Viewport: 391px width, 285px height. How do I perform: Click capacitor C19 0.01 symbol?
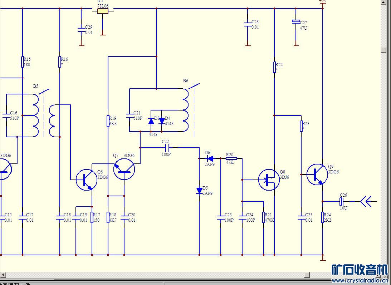[76, 217]
